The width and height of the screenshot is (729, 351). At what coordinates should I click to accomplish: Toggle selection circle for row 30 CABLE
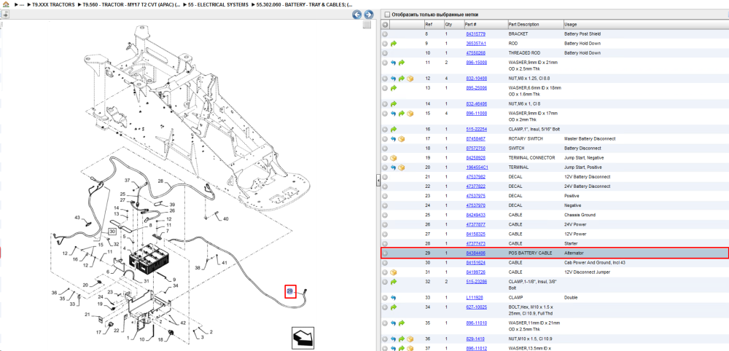(385, 262)
